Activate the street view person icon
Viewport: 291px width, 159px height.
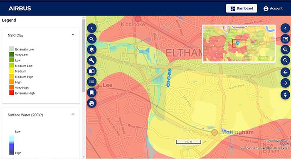pyautogui.click(x=285, y=95)
